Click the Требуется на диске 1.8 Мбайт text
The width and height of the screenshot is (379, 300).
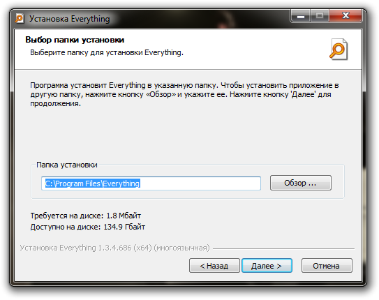pos(86,216)
